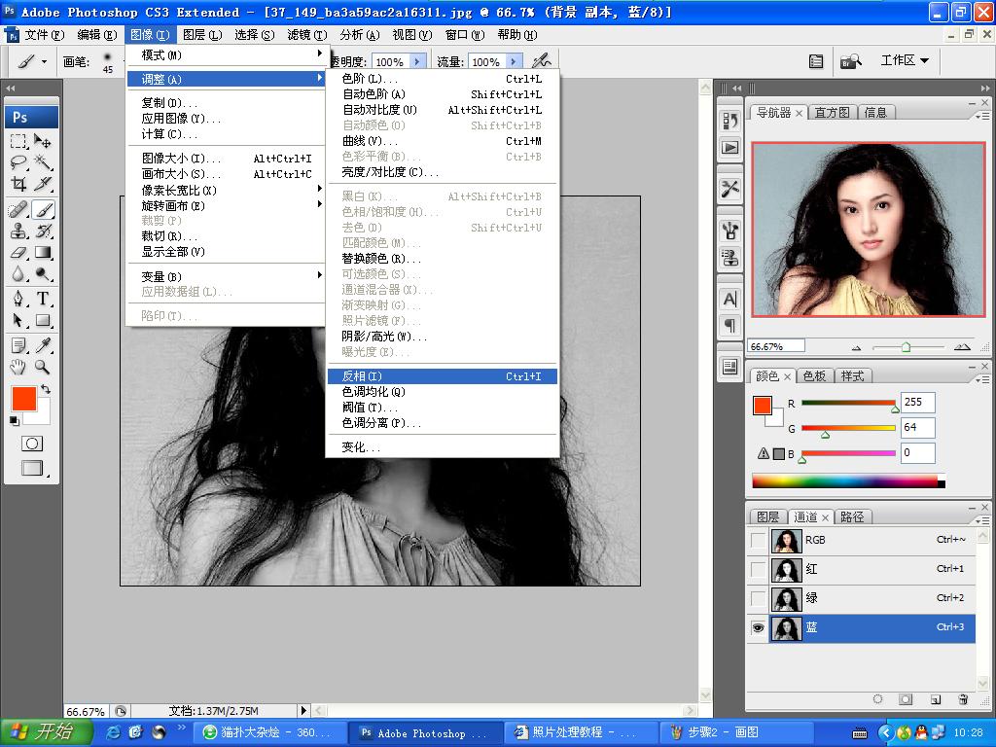Open flow (流量) slider arrow

click(514, 61)
